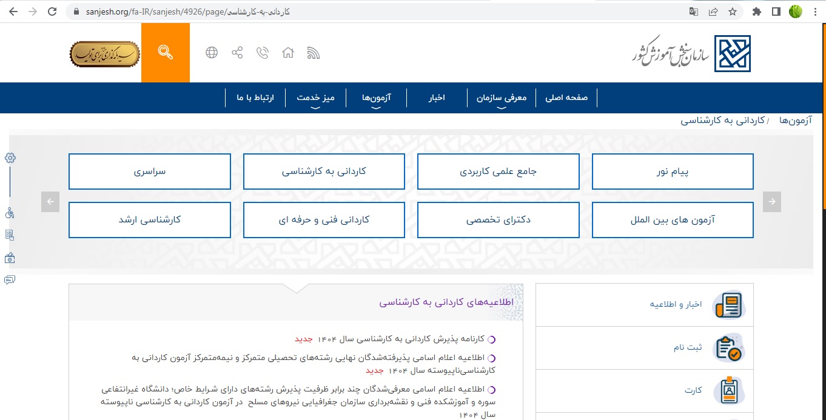Click the اخبار و اطلاعیه news icon
The height and width of the screenshot is (420, 826).
pyautogui.click(x=728, y=305)
